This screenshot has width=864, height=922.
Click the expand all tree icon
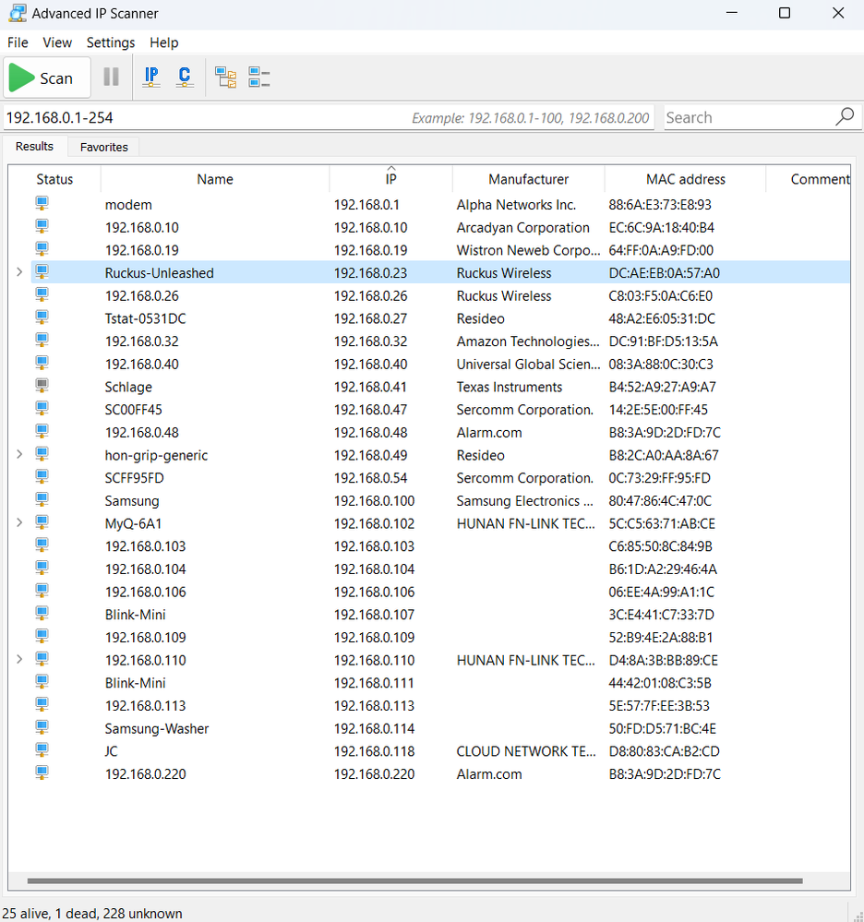coord(225,78)
